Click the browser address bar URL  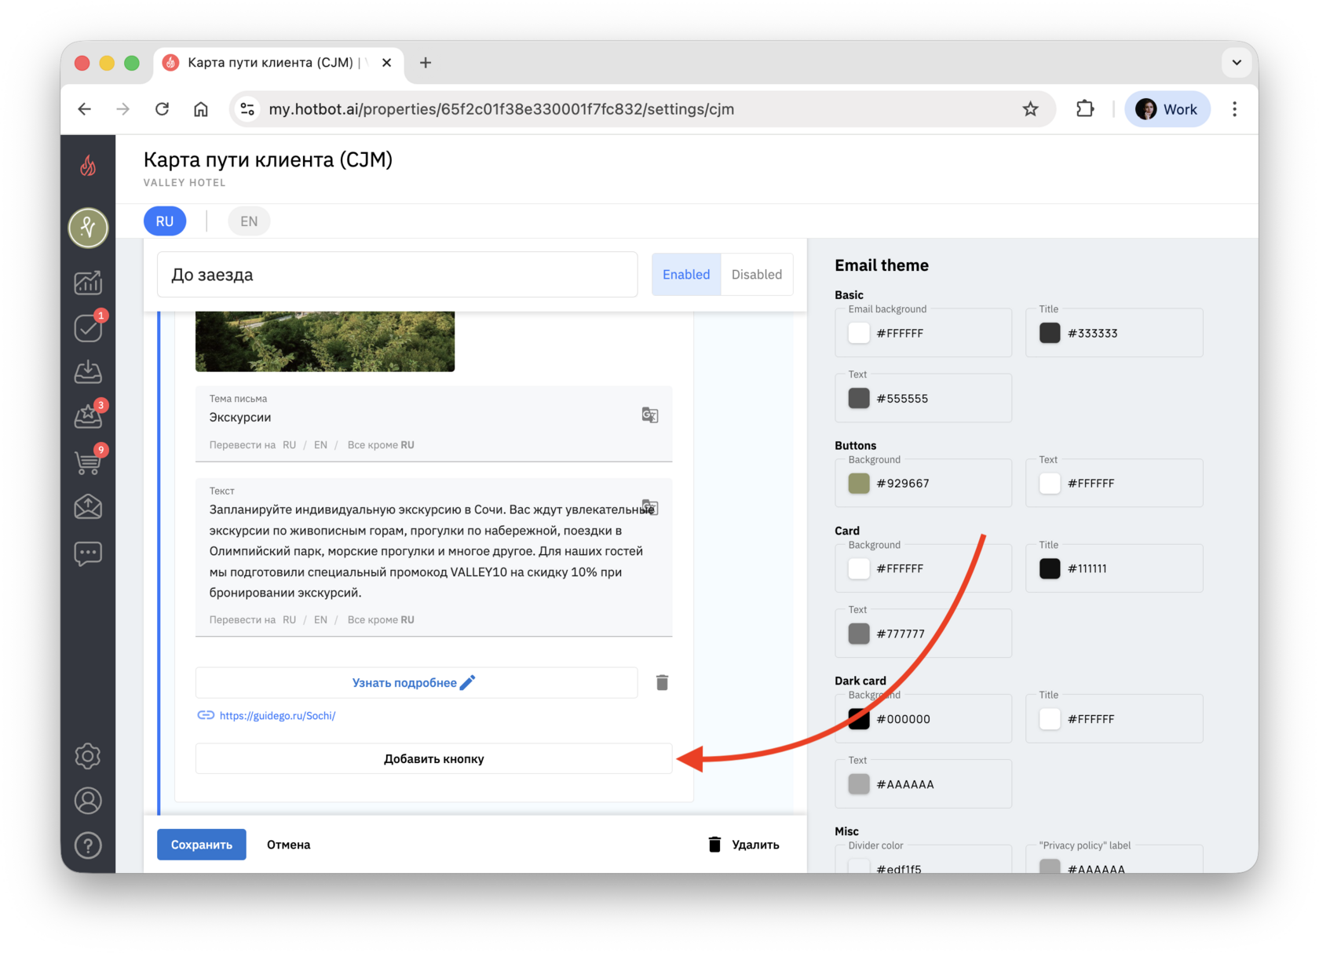pyautogui.click(x=502, y=109)
